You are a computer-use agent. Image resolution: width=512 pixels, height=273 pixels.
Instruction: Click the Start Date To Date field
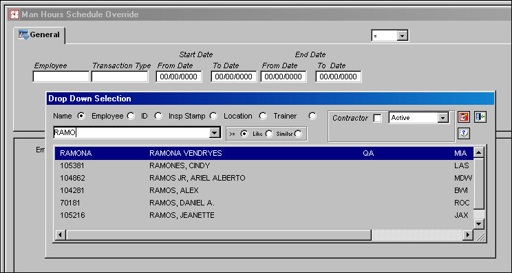coord(234,77)
